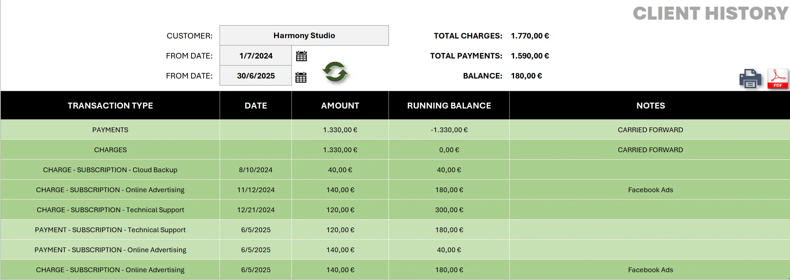Click the total payments value 1.590,00 €

[530, 56]
